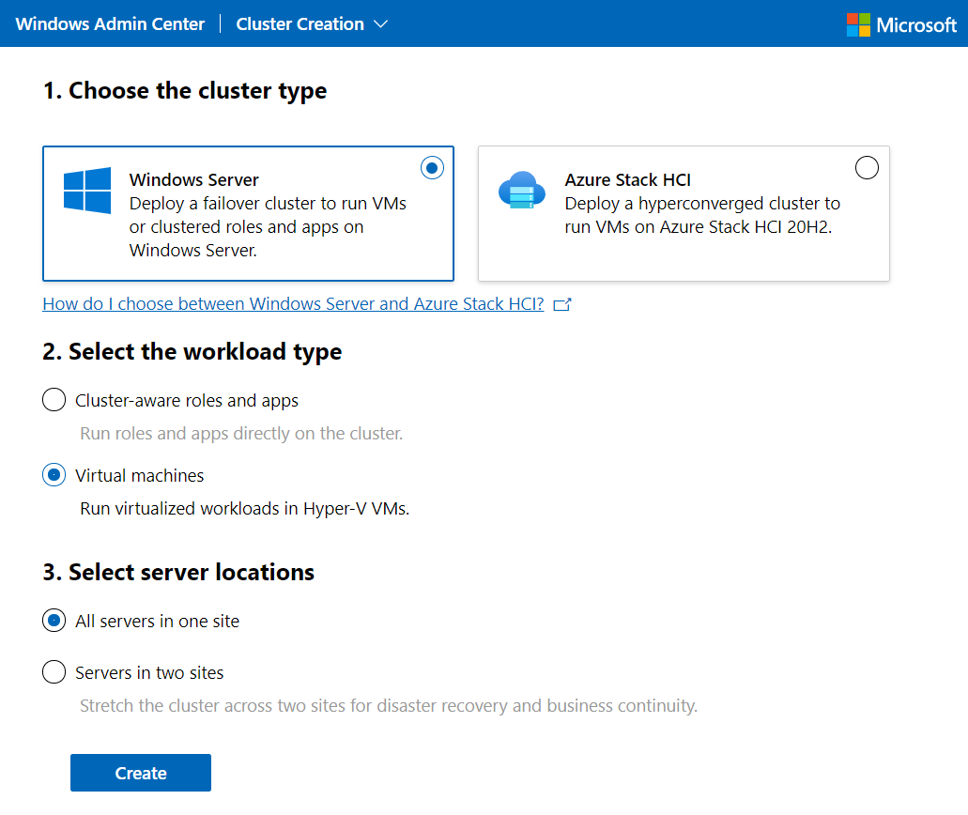Click the Windows logo icon in Windows Server card
The image size is (968, 815).
point(87,191)
